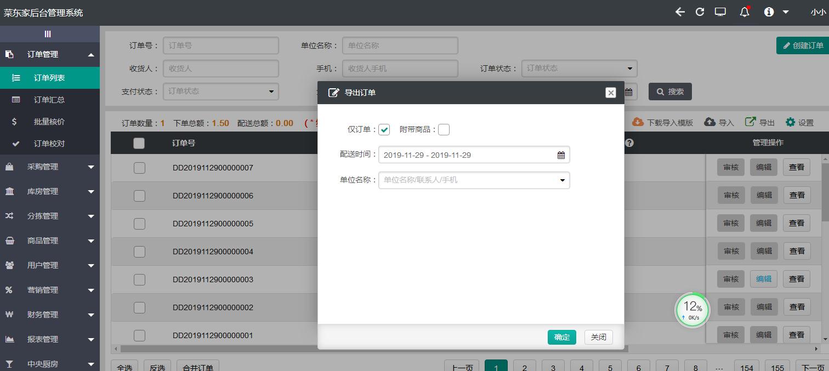Uncheck the 仅订单 checkbox
This screenshot has width=829, height=371.
tap(384, 130)
